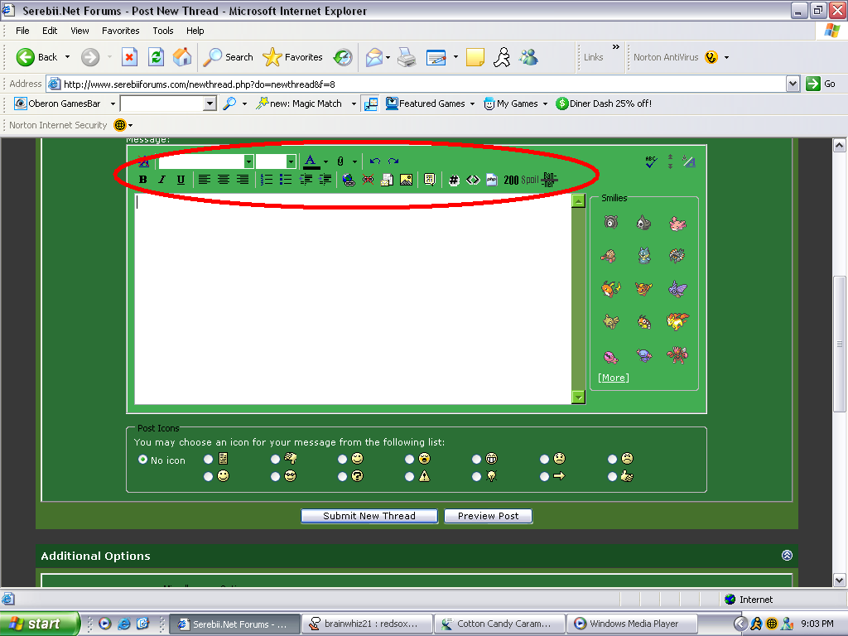The height and width of the screenshot is (636, 848).
Task: Wrap selection in PHP code tags
Action: click(491, 180)
